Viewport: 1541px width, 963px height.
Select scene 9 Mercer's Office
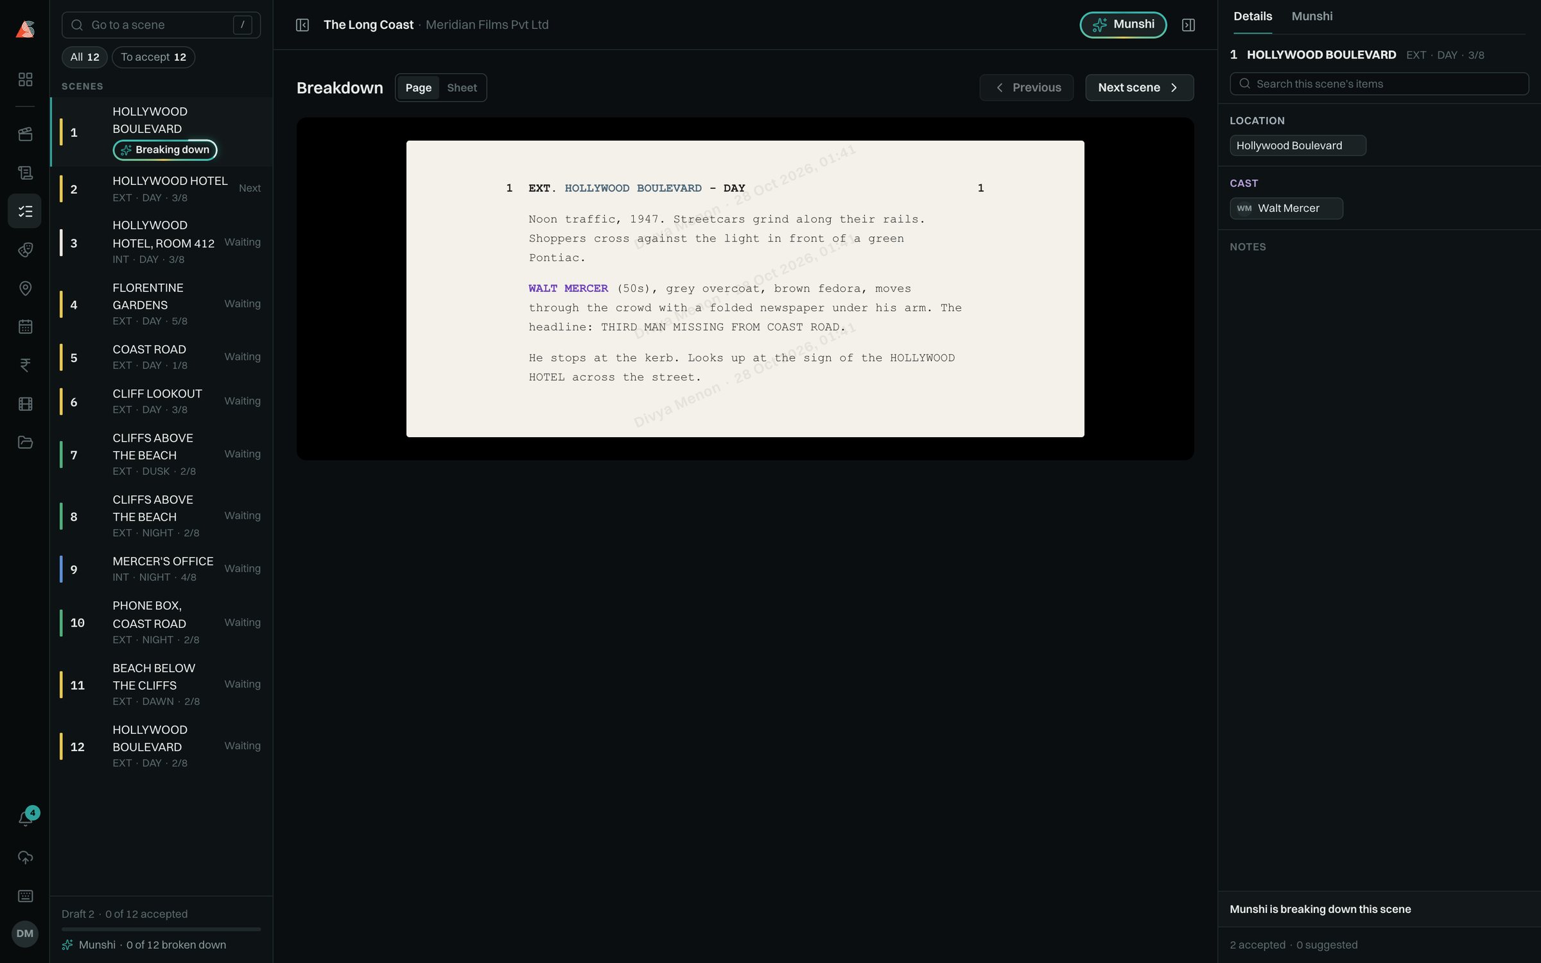[x=161, y=569]
